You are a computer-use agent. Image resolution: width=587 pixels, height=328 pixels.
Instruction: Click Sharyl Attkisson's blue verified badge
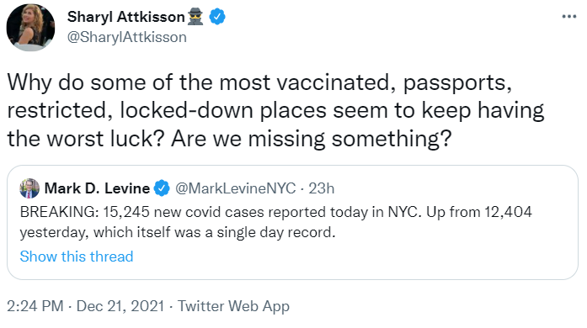217,17
